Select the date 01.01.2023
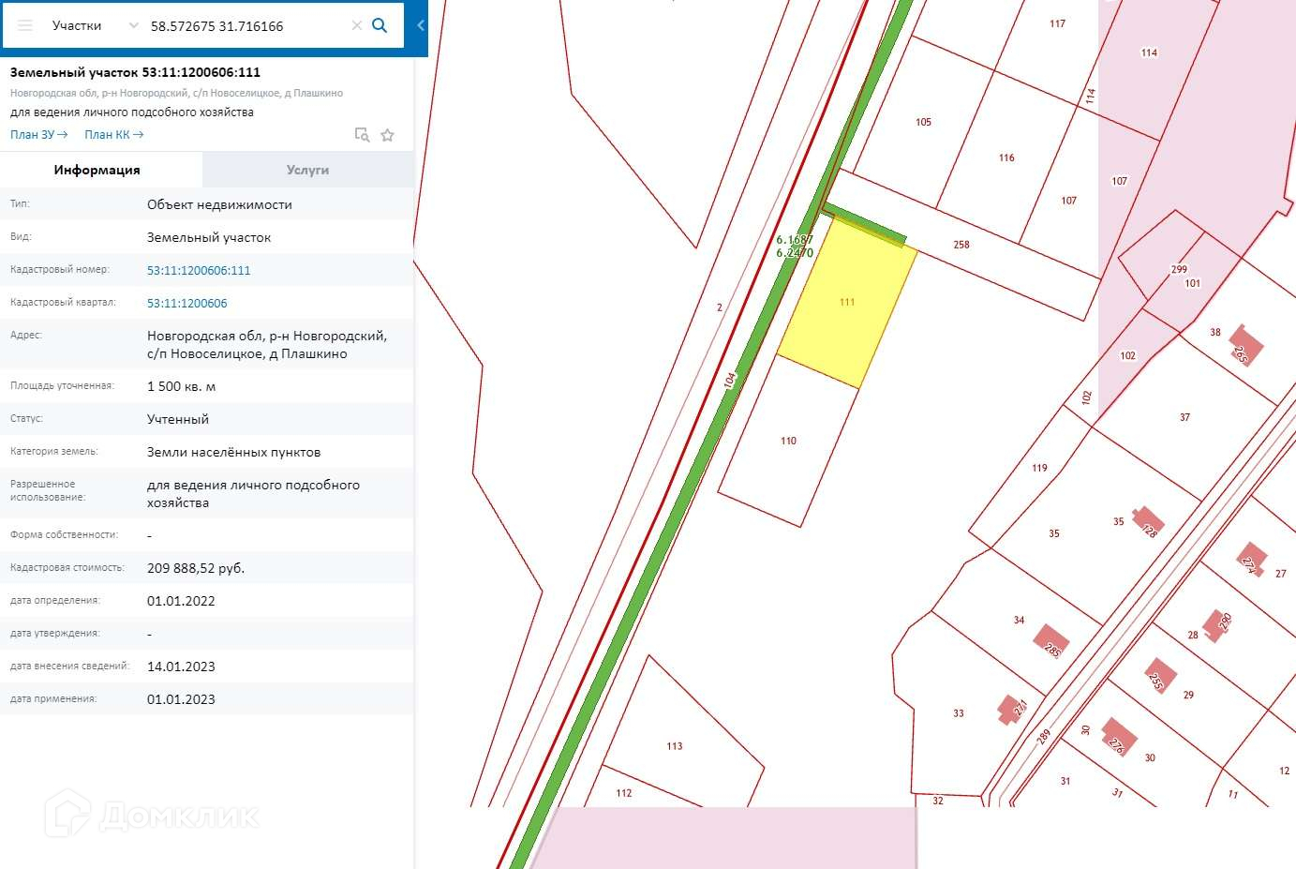 tap(181, 699)
